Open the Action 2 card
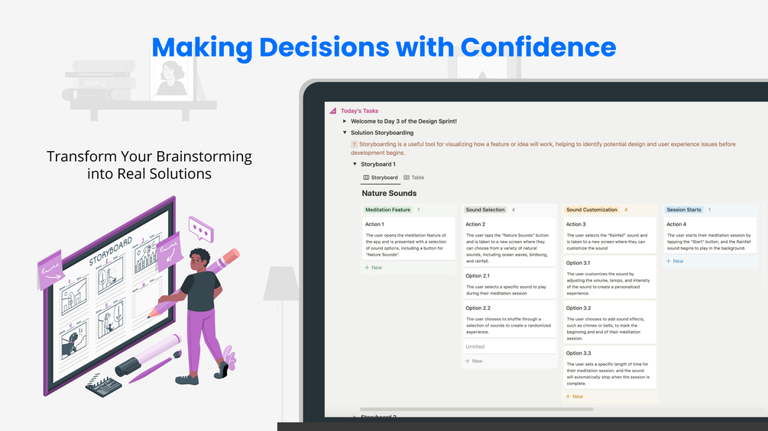Screen dimensions: 768x431 pos(509,241)
